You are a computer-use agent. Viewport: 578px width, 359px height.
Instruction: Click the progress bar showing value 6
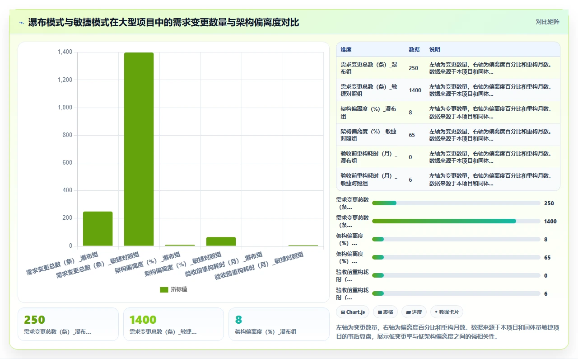[x=456, y=293]
